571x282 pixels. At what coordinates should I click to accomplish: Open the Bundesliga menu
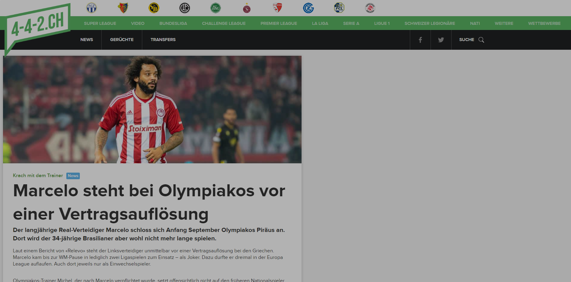pyautogui.click(x=173, y=23)
